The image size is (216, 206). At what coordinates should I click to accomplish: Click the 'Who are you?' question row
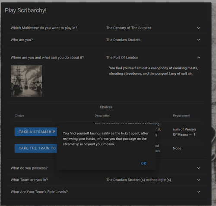pyautogui.click(x=106, y=40)
